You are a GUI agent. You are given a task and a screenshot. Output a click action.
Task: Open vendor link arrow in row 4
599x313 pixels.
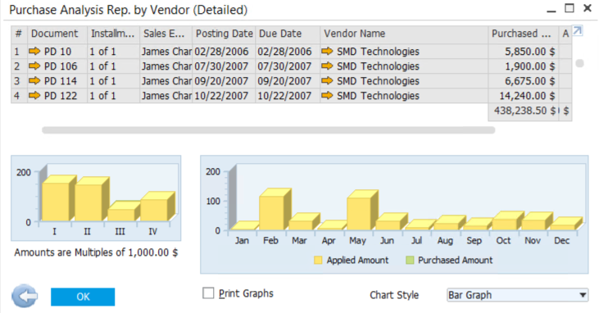coord(327,96)
